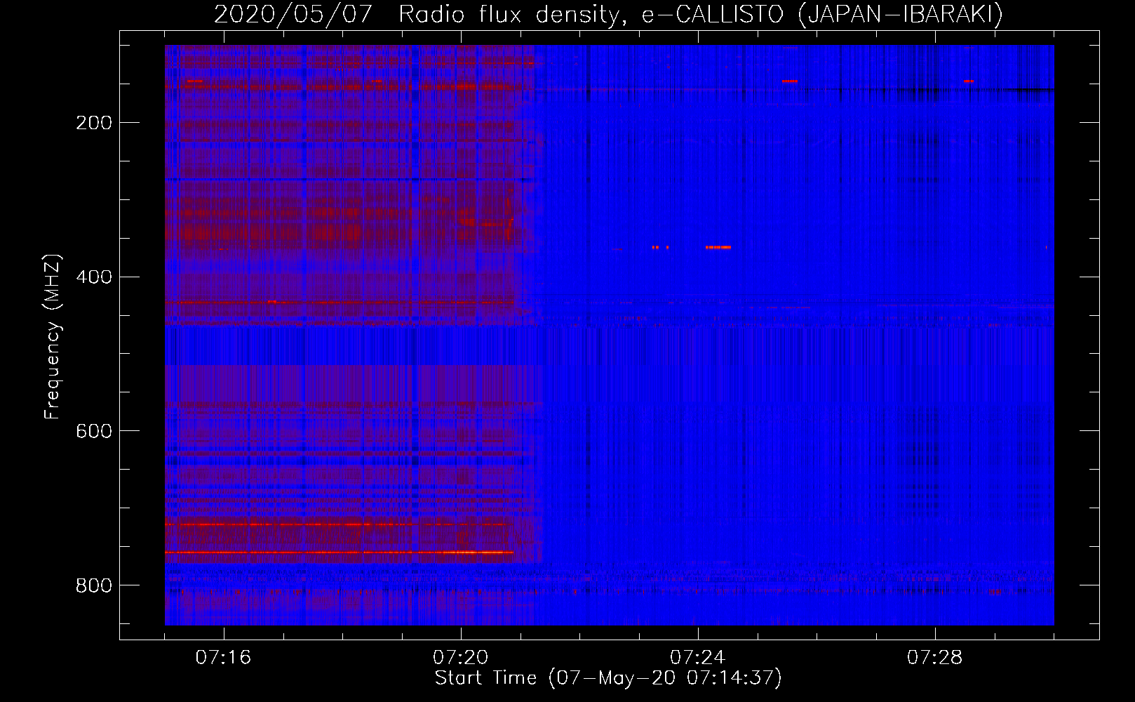Click the Frequency (MHZ) axis label

[x=53, y=336]
